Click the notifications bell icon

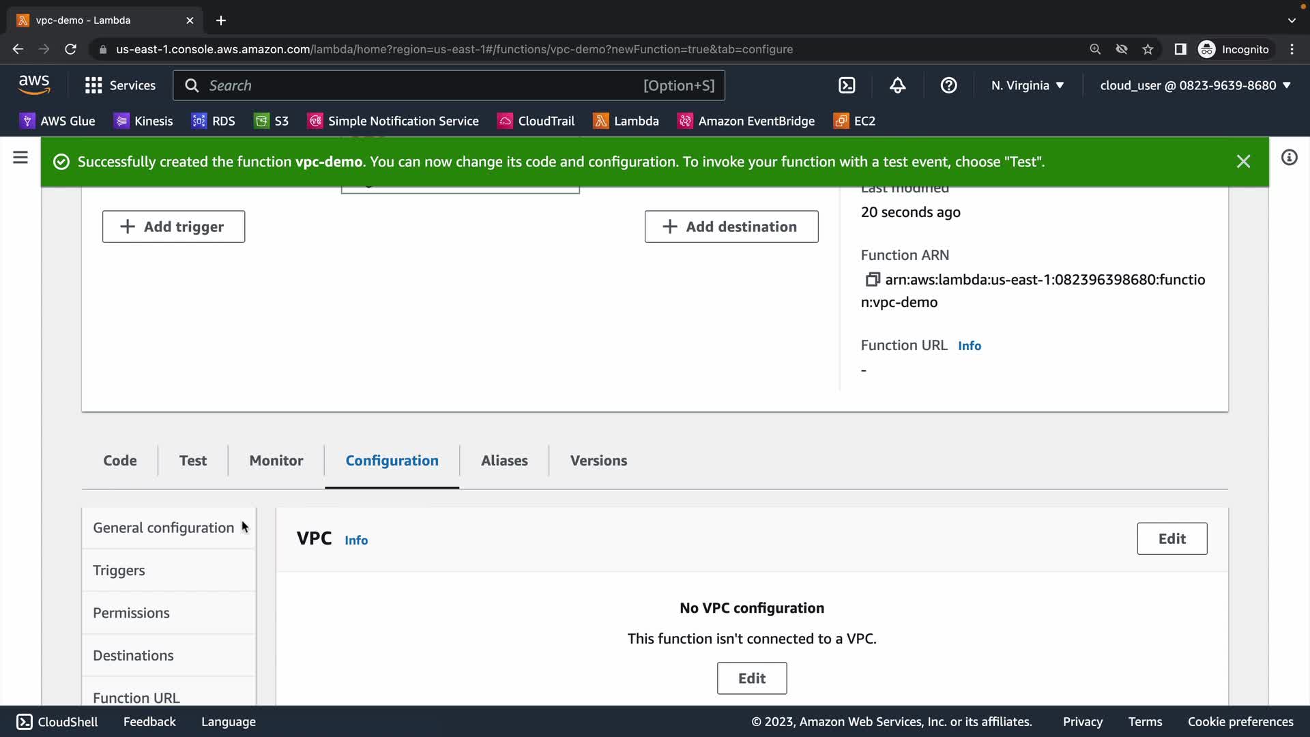(897, 85)
